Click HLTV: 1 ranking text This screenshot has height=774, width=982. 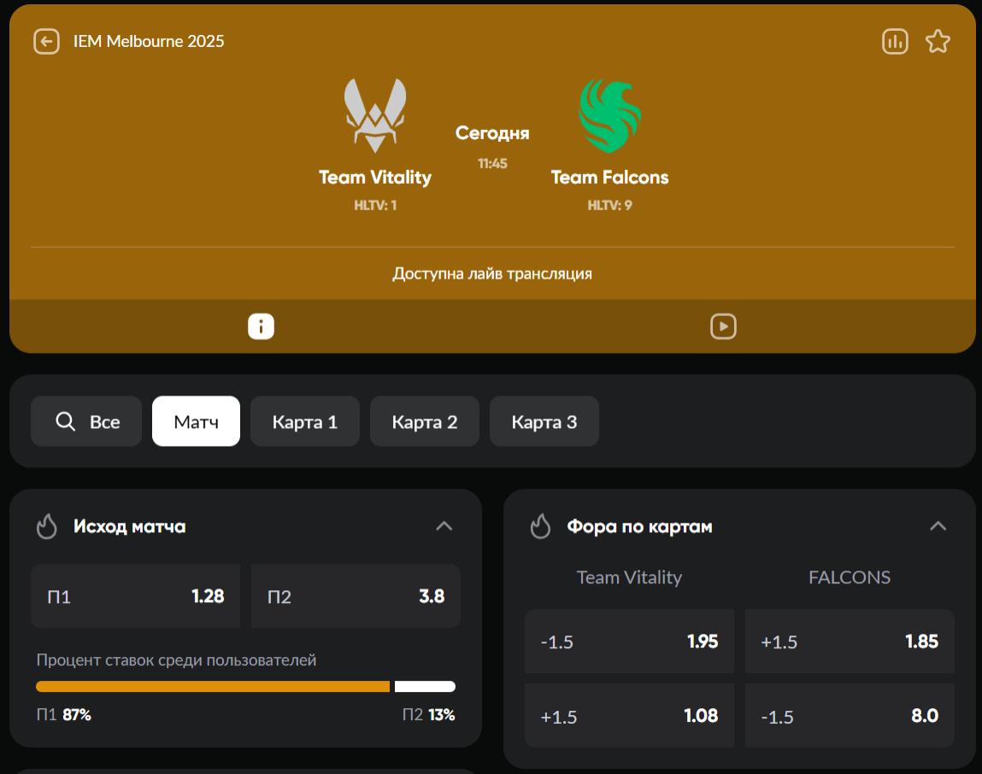[x=375, y=205]
